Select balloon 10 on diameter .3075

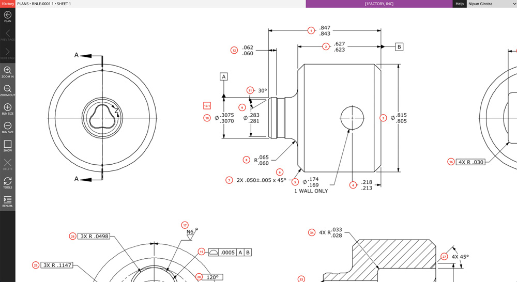point(207,118)
